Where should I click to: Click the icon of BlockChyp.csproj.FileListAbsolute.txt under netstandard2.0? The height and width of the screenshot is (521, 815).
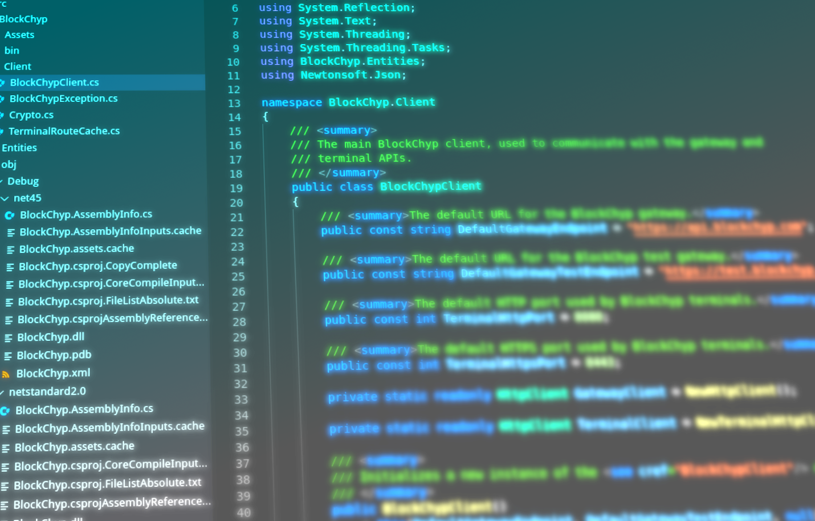[x=5, y=486]
